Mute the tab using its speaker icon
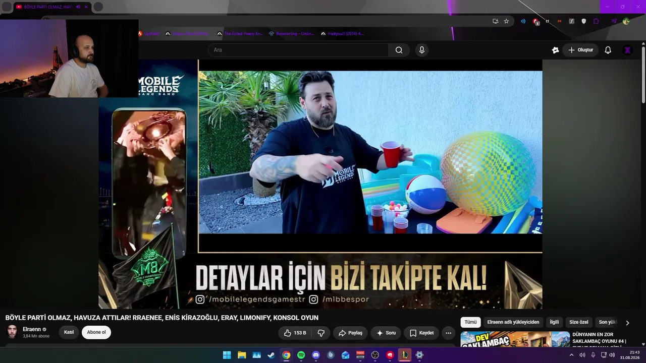The image size is (646, 363). pos(78,7)
